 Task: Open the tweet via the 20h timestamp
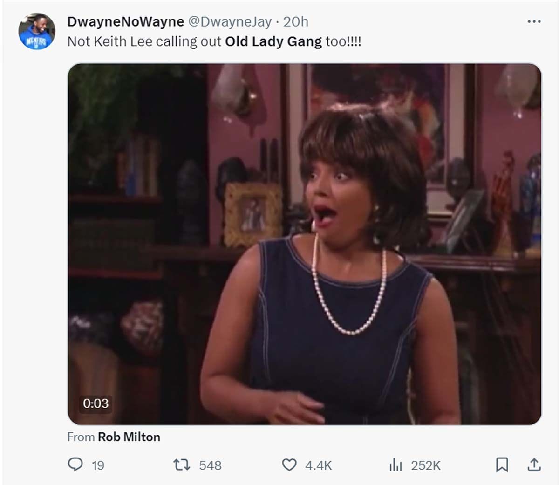pyautogui.click(x=296, y=21)
